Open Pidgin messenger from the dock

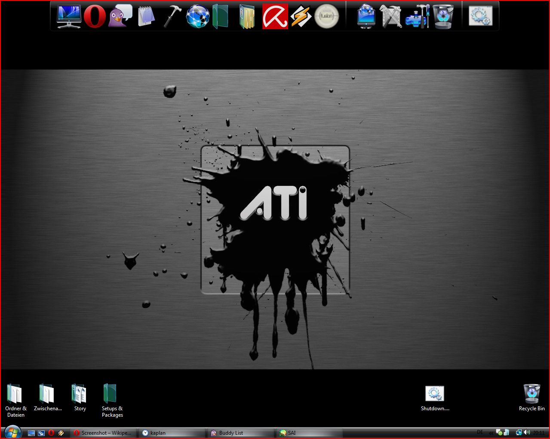click(120, 16)
